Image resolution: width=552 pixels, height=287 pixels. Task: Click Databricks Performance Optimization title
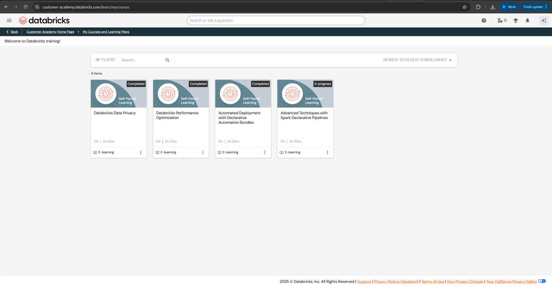(x=177, y=116)
